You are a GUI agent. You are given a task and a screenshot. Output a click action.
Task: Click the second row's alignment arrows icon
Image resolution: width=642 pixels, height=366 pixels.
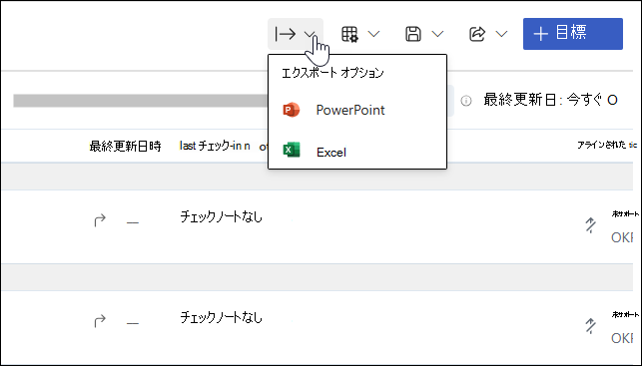tap(590, 326)
